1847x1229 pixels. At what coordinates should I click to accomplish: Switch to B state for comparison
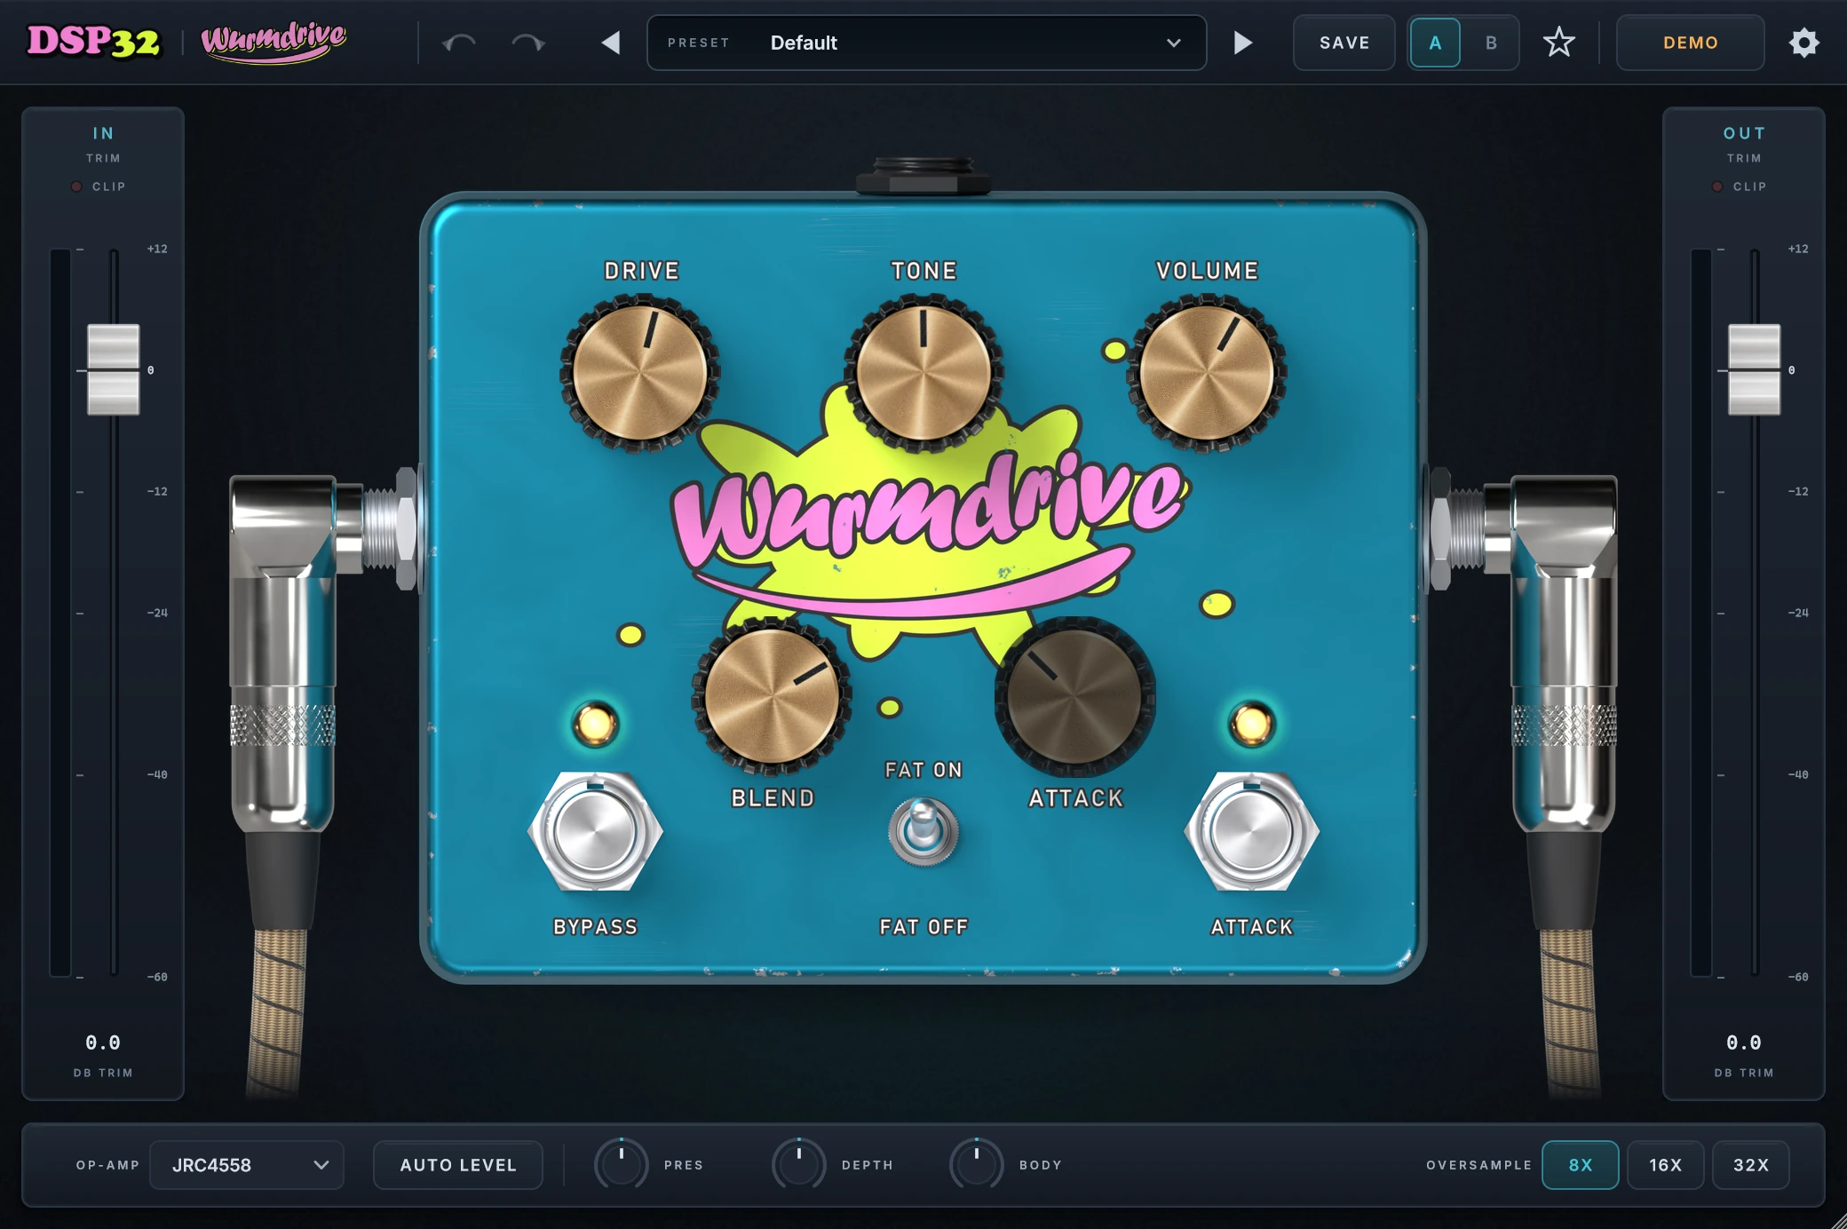[1491, 43]
